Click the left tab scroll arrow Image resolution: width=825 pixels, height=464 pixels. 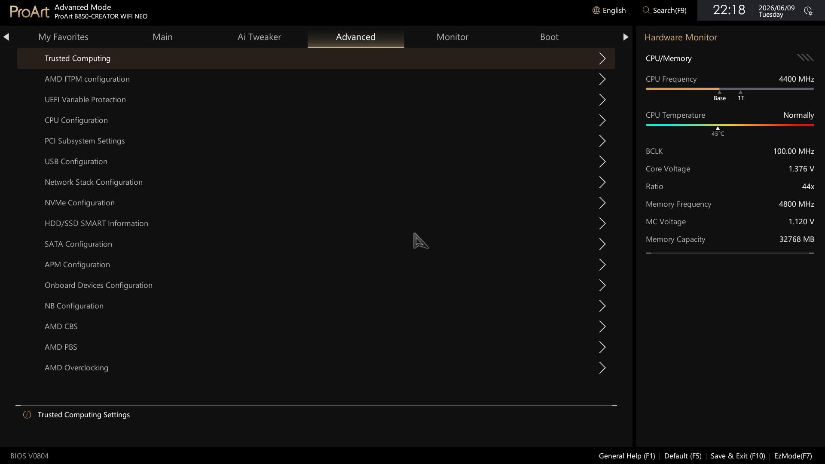[x=6, y=37]
